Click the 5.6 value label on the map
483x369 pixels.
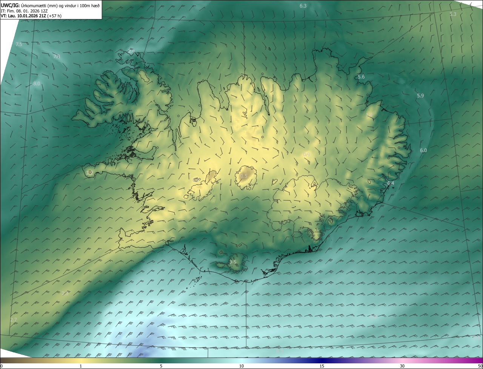pos(361,77)
